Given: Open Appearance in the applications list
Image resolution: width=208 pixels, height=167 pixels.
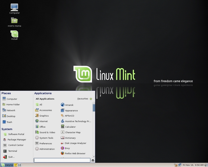Looking at the screenshot, I should pyautogui.click(x=69, y=111).
